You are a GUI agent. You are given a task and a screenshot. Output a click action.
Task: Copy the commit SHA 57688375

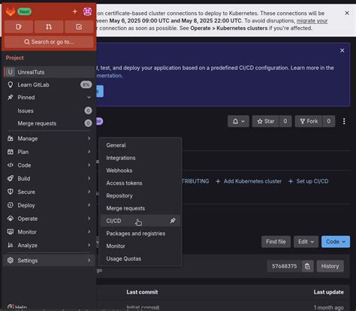pyautogui.click(x=307, y=266)
